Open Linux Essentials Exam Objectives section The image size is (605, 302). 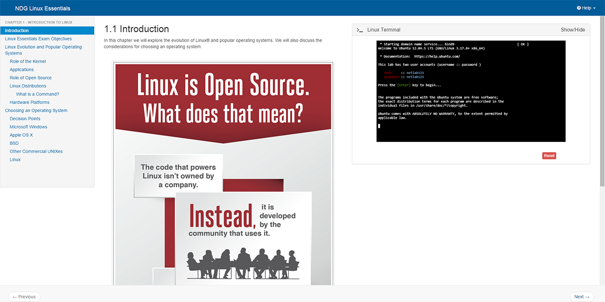38,39
